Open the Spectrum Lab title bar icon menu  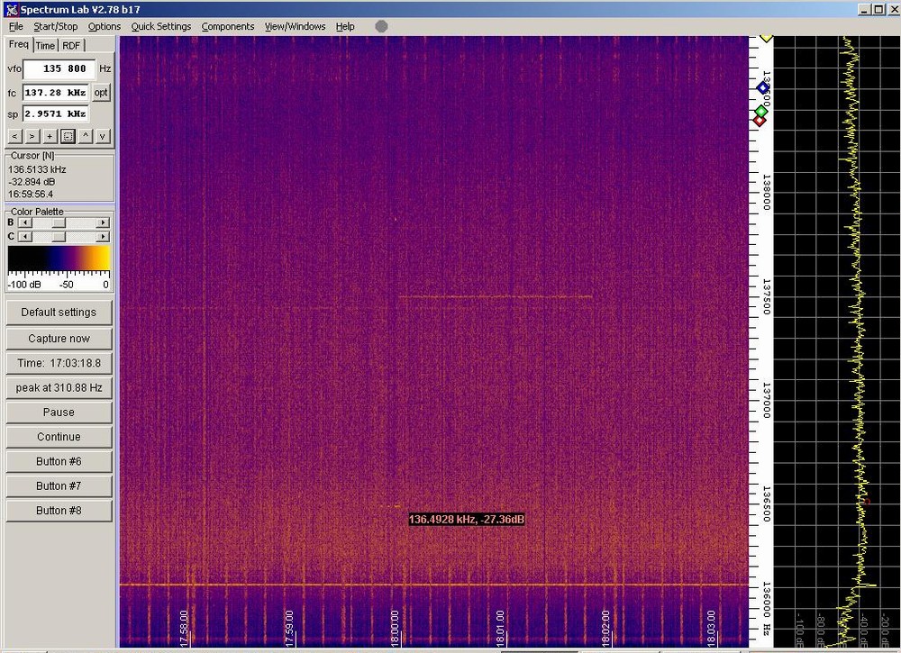[9, 8]
